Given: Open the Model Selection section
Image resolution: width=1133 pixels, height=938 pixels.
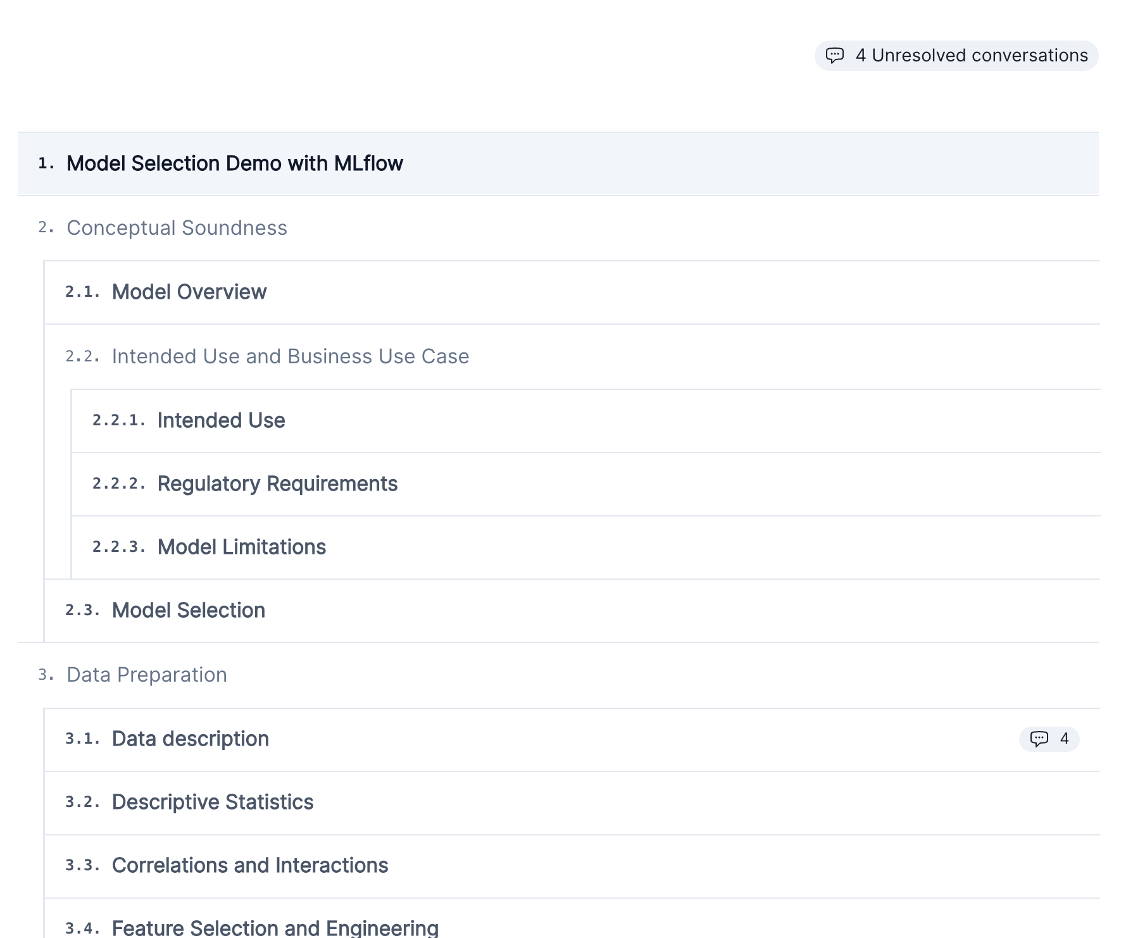Looking at the screenshot, I should tap(188, 610).
